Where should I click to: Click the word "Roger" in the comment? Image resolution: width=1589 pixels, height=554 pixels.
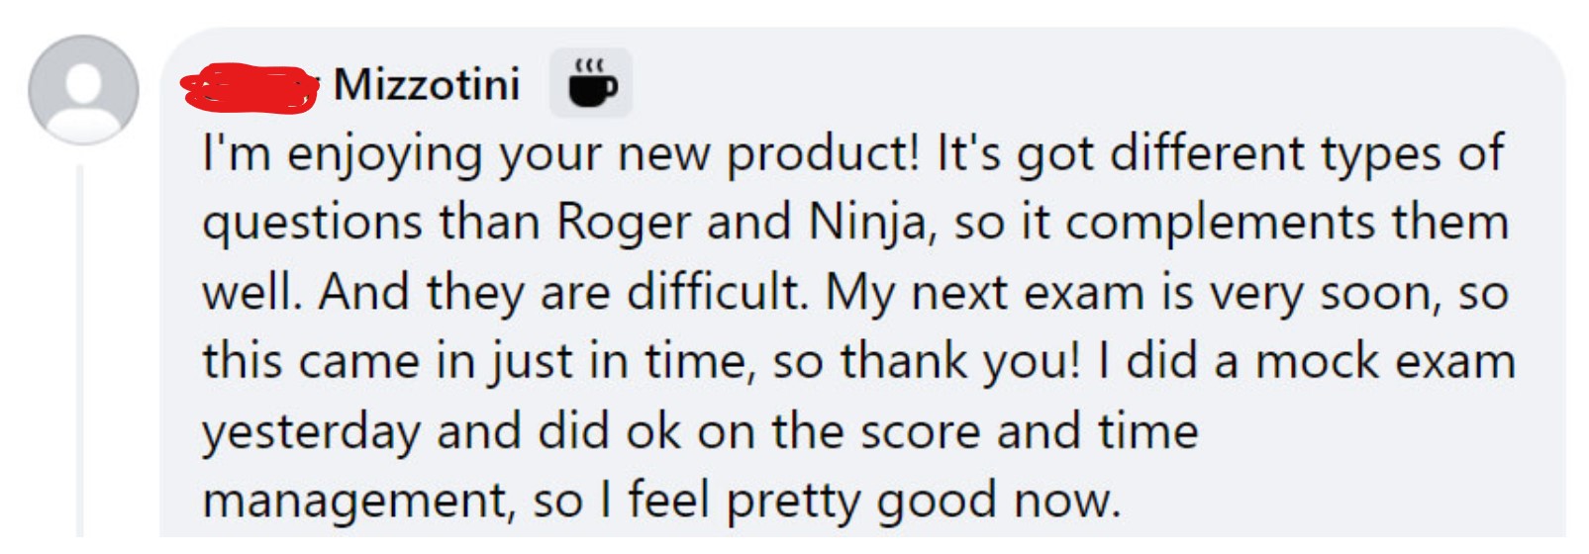[623, 223]
